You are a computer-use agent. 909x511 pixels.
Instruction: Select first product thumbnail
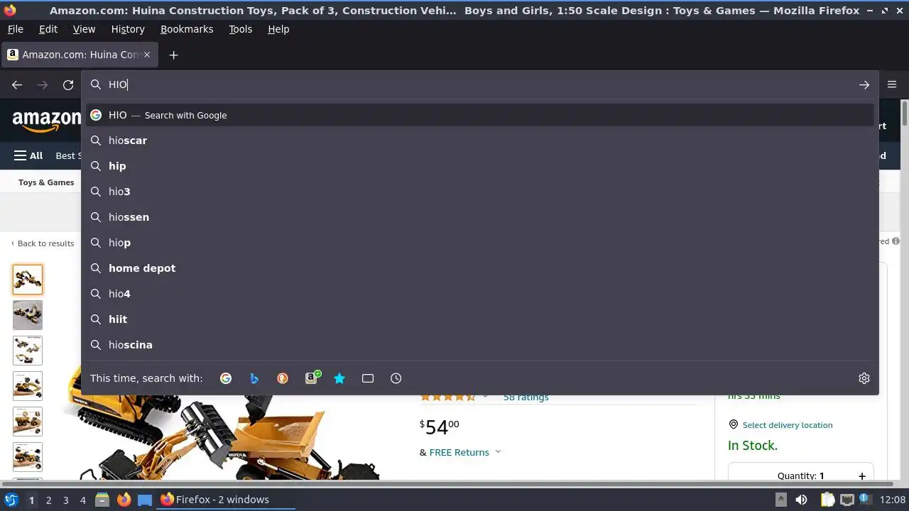coord(28,280)
